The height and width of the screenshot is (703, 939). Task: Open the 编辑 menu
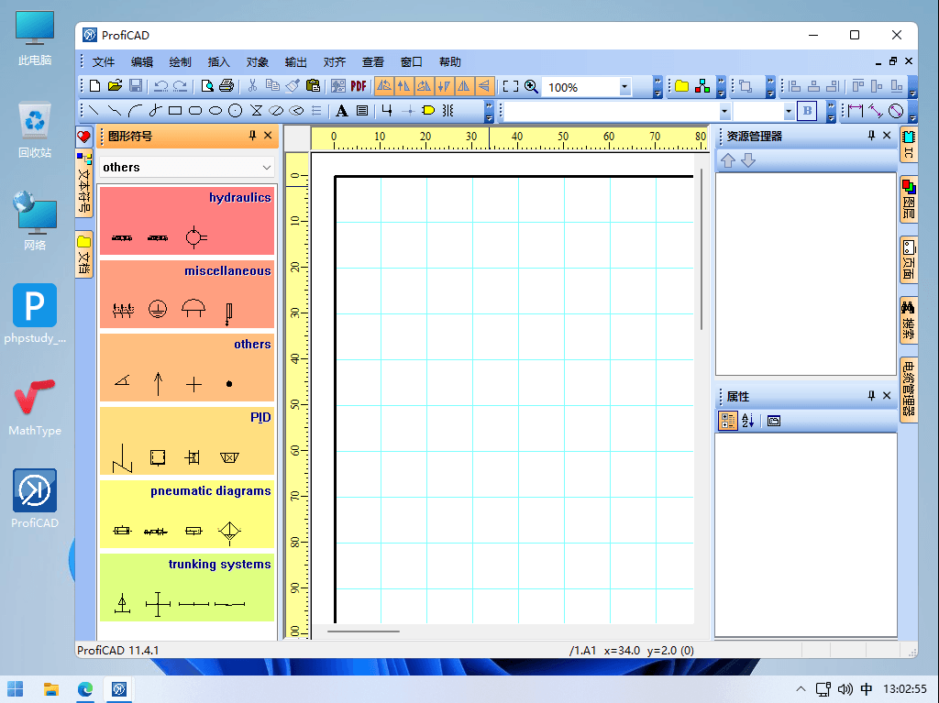pos(142,61)
